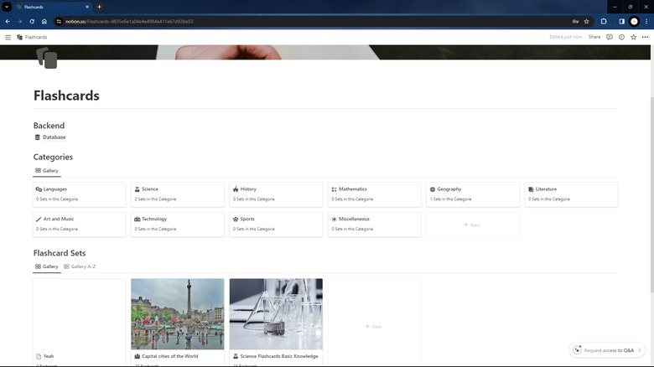Reload the page in the browser

tap(32, 21)
